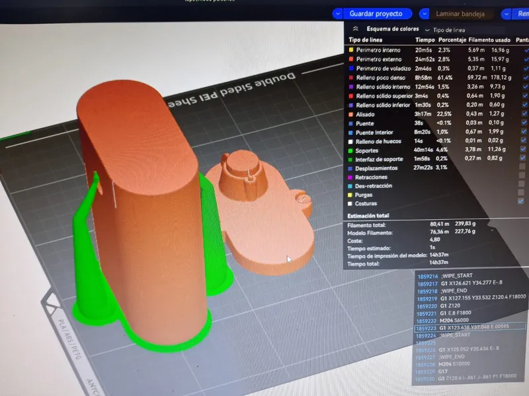Click the Tiempo column header
Screen dimensions: 529x396
click(x=425, y=40)
